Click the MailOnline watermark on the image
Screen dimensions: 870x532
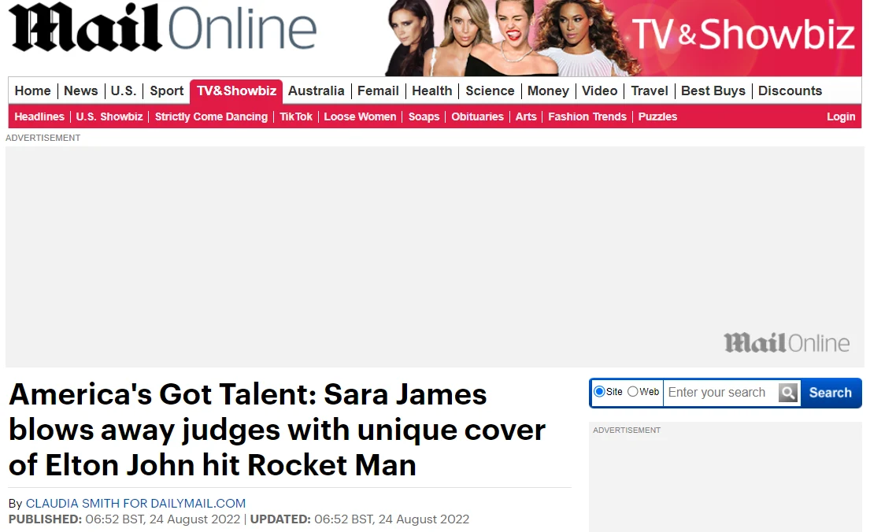click(x=786, y=342)
